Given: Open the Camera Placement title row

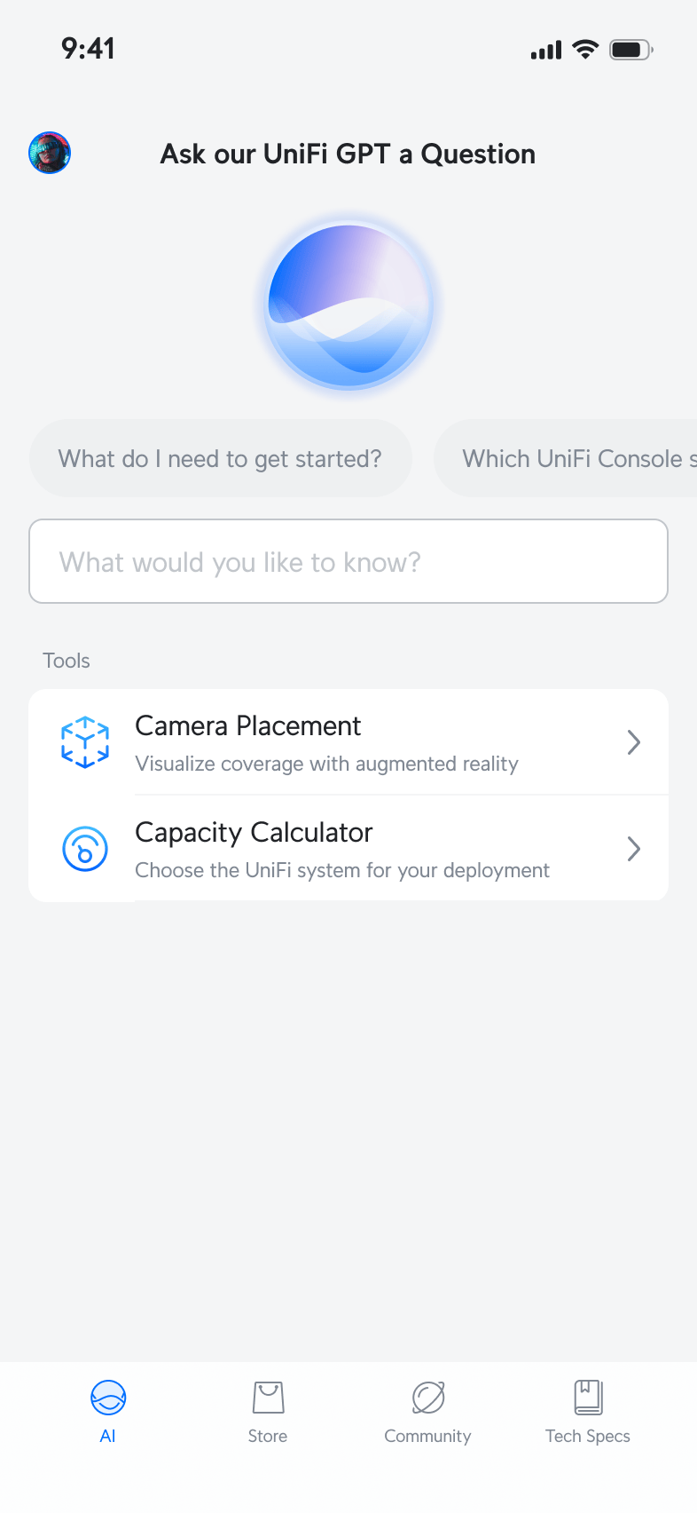Looking at the screenshot, I should coord(248,726).
